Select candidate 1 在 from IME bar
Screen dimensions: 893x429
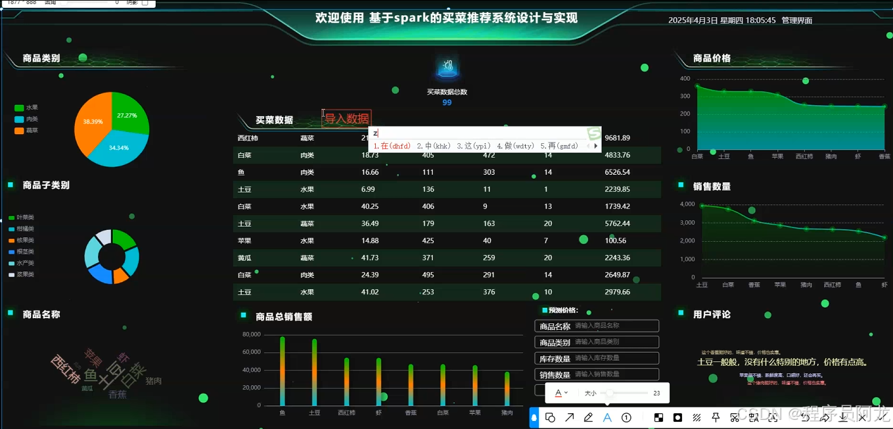[386, 146]
